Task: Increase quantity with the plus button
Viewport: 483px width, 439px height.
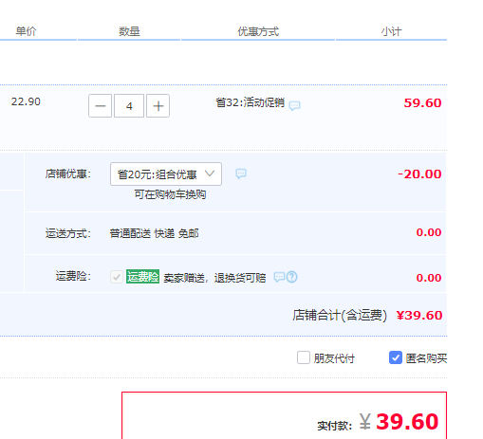Action: point(158,106)
